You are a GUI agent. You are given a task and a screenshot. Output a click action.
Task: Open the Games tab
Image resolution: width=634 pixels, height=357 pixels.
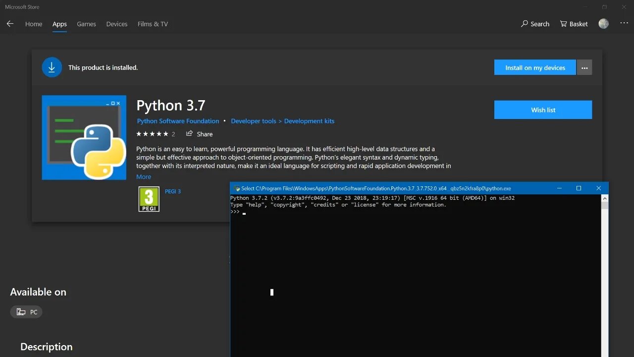point(86,24)
